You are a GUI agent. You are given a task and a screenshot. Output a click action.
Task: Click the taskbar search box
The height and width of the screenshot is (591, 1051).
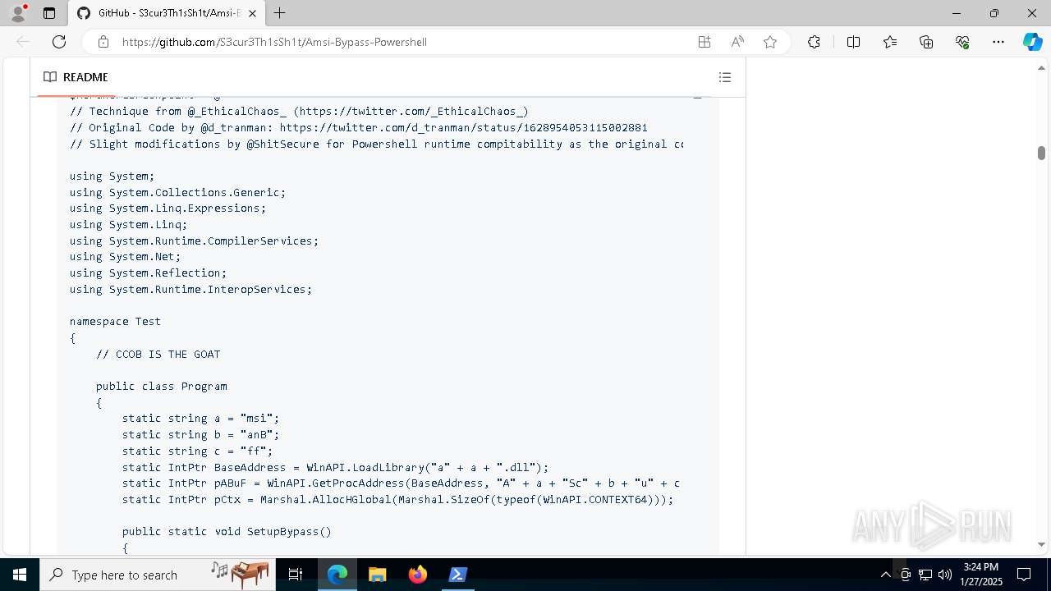[x=158, y=575]
